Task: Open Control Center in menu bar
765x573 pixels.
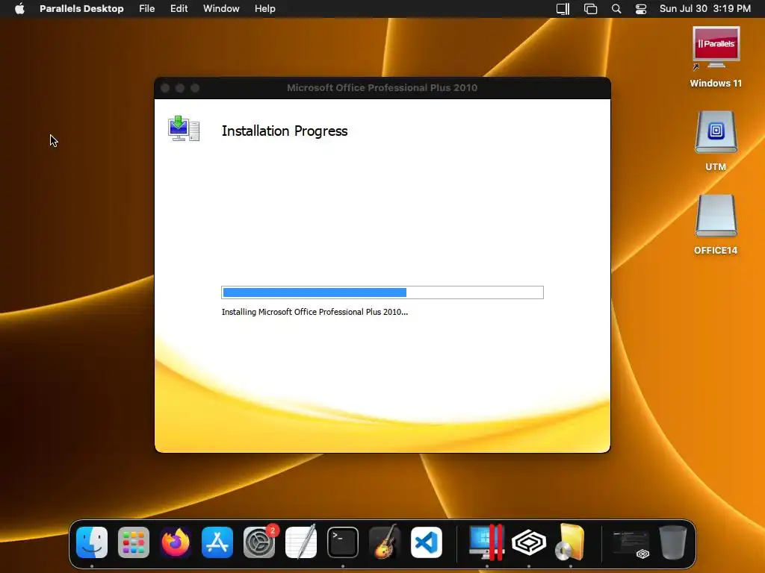Action: (x=640, y=9)
